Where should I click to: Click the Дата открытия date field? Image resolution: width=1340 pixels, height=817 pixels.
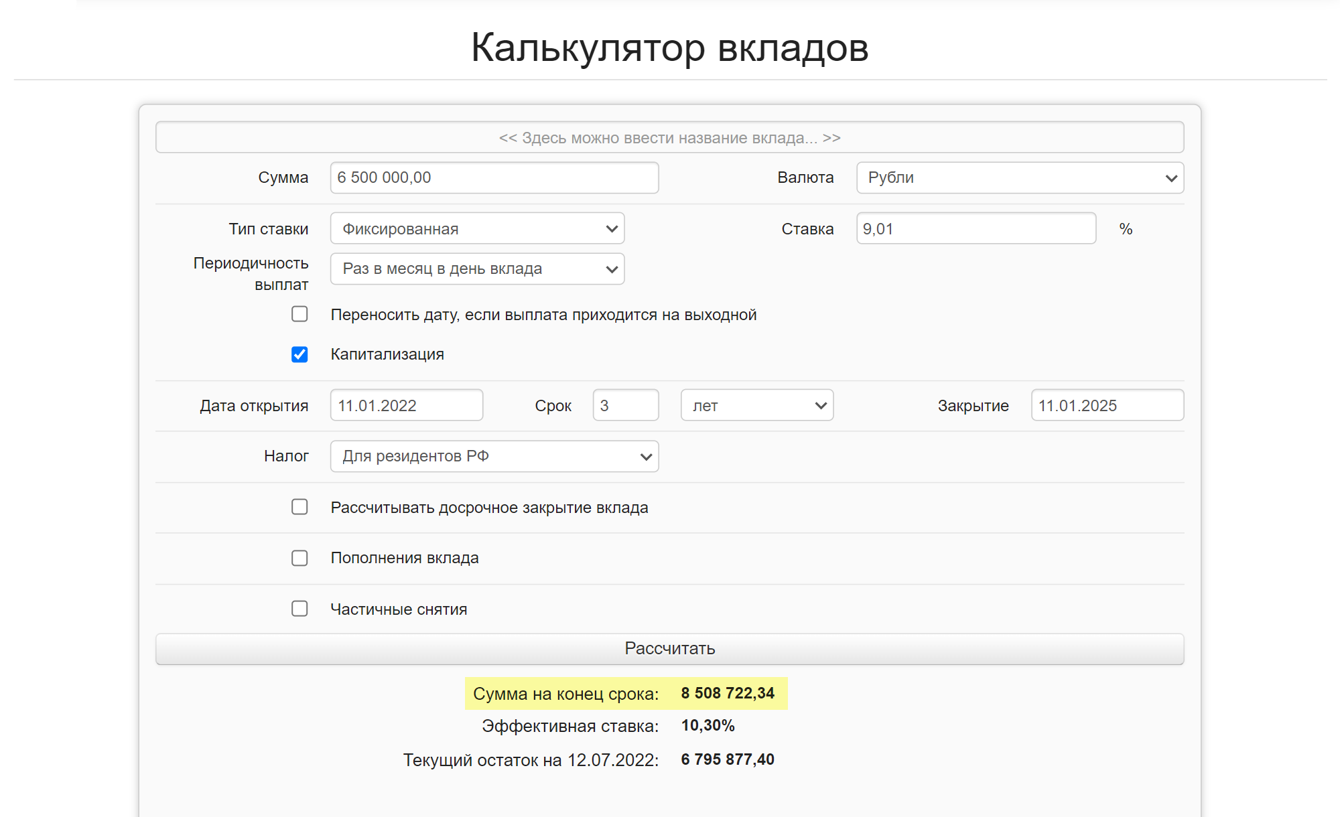coord(407,405)
